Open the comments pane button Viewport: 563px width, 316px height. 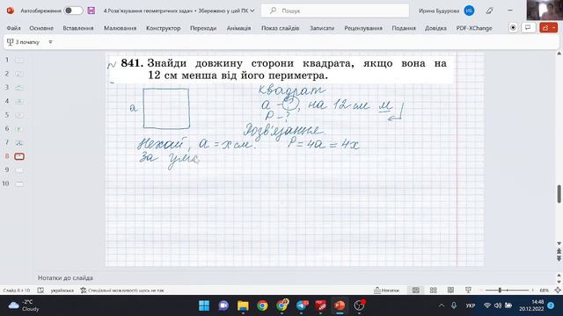click(x=528, y=27)
